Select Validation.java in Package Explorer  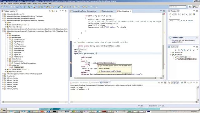tap(18, 57)
